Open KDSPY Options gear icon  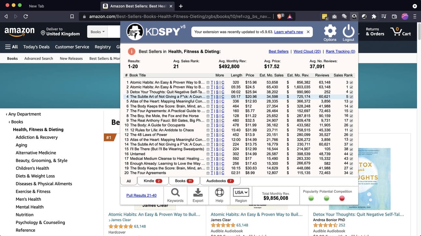click(330, 32)
